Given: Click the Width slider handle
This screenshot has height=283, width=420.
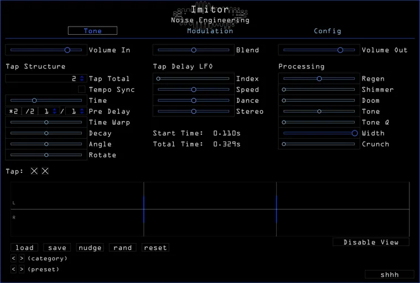Looking at the screenshot, I should pyautogui.click(x=355, y=133).
